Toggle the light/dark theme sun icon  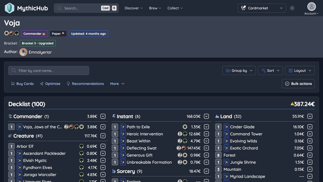[x=292, y=8]
